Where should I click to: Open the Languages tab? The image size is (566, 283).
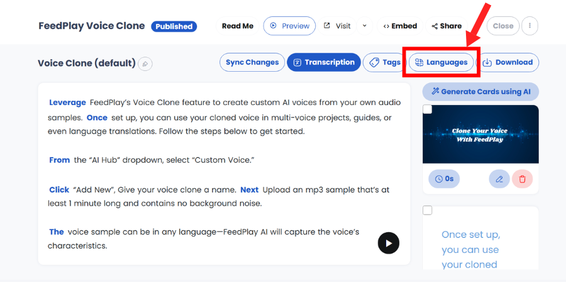pyautogui.click(x=441, y=62)
